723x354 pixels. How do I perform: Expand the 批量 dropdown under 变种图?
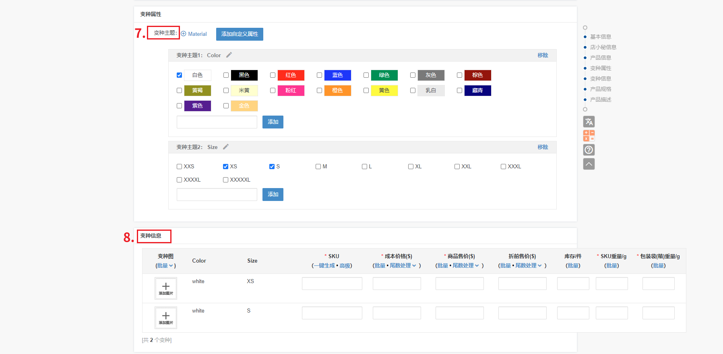click(x=165, y=266)
